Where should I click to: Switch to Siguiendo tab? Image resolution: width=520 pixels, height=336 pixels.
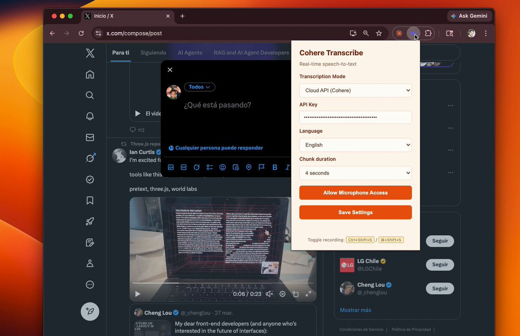click(153, 53)
